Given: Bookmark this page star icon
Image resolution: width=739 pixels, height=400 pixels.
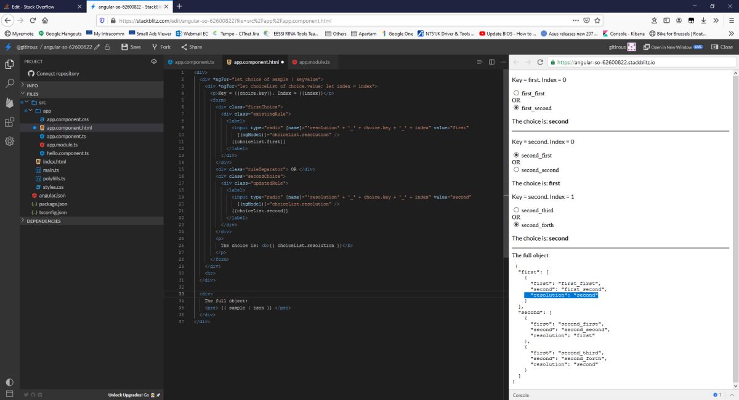Looking at the screenshot, I should (597, 20).
